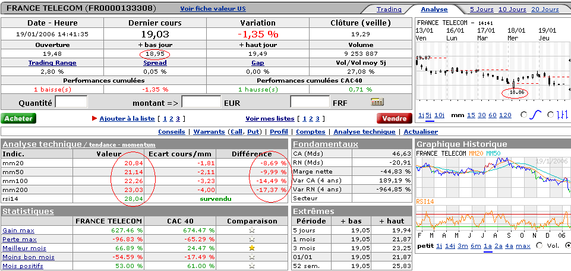Image resolution: width=571 pixels, height=271 pixels.
Task: Open the Analyse technique menu link
Action: pyautogui.click(x=364, y=132)
